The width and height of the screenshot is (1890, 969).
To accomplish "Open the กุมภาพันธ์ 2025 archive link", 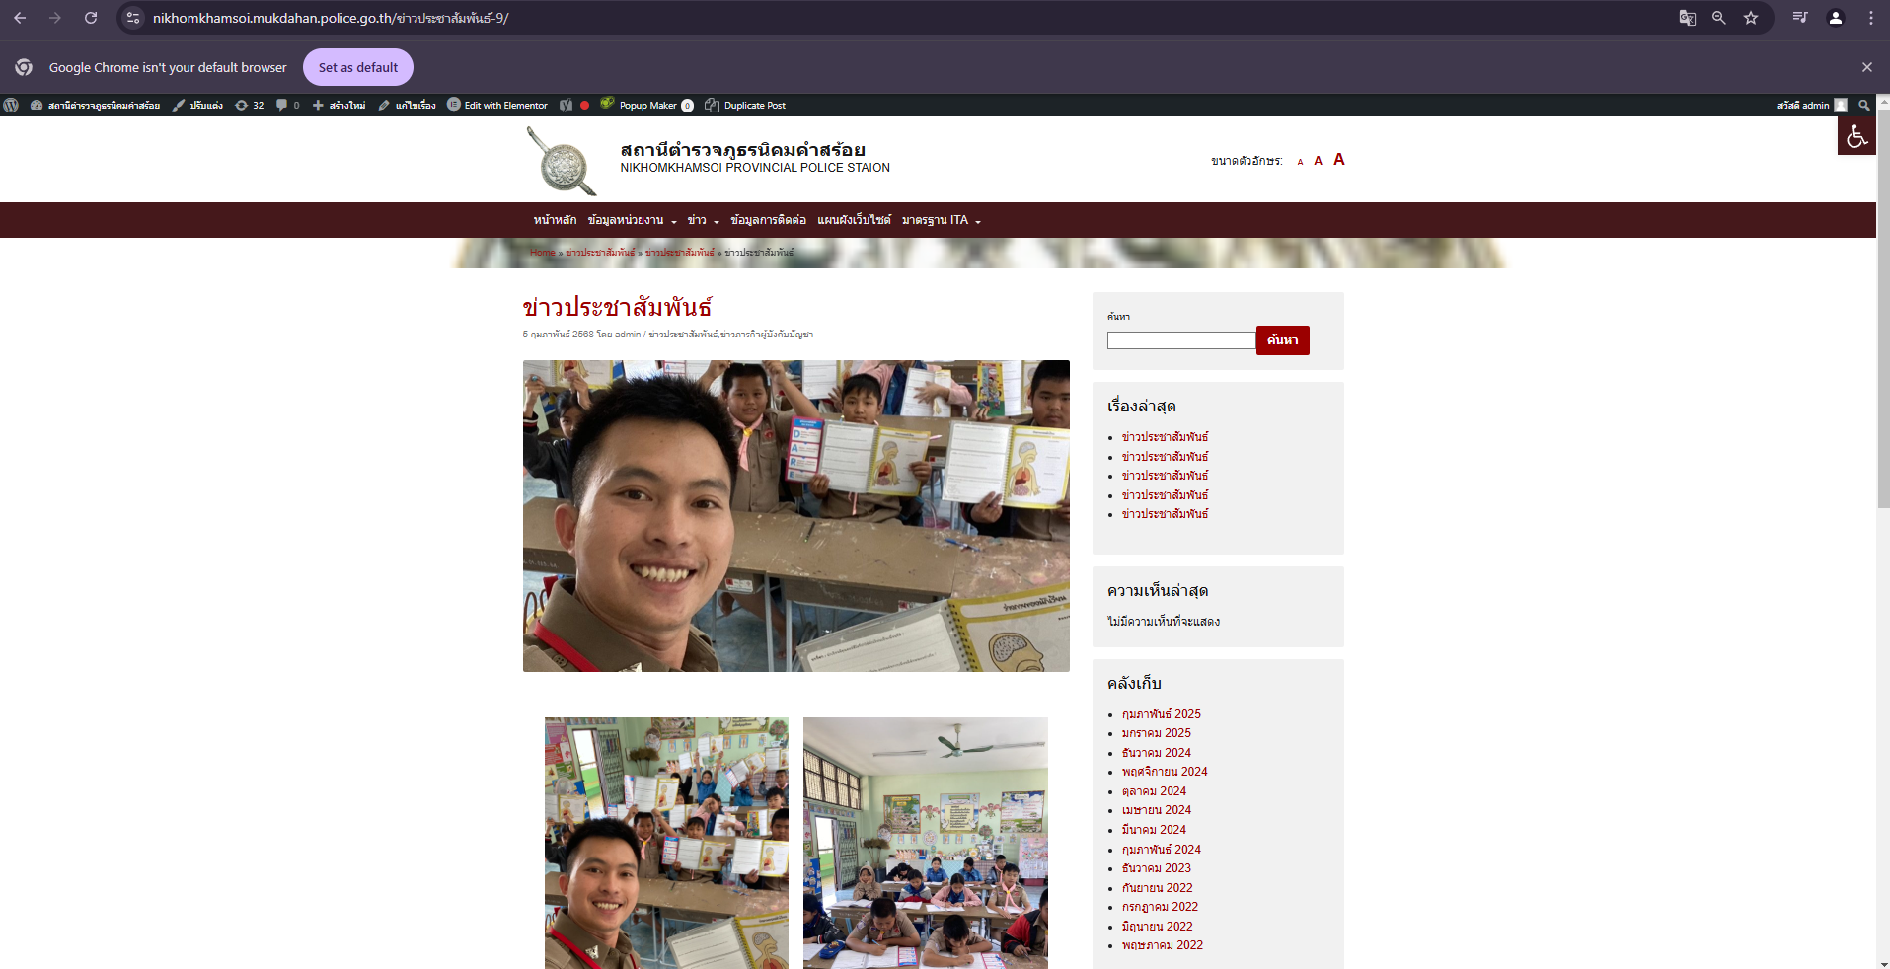I will [x=1161, y=714].
